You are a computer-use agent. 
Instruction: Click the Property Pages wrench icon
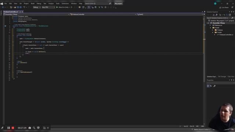[214, 86]
